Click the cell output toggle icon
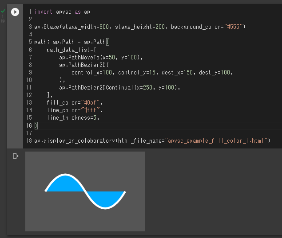 16,156
